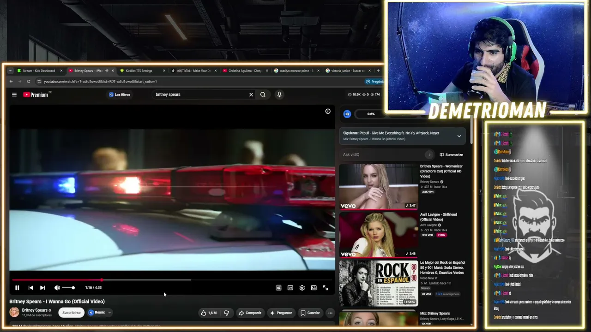Click the vidIQ icon in player controls
The image size is (591, 332).
[x=278, y=288]
